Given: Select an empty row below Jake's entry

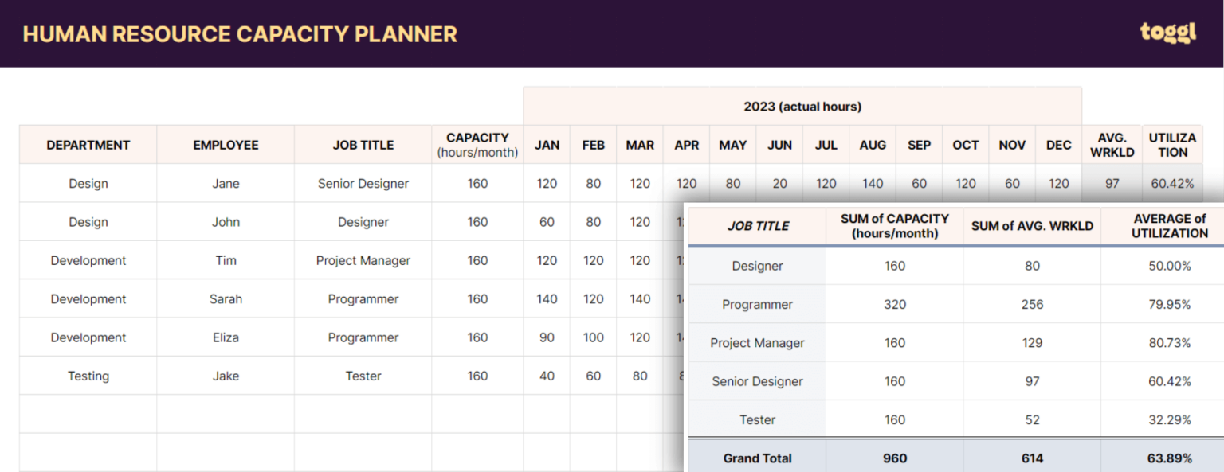Looking at the screenshot, I should (226, 414).
